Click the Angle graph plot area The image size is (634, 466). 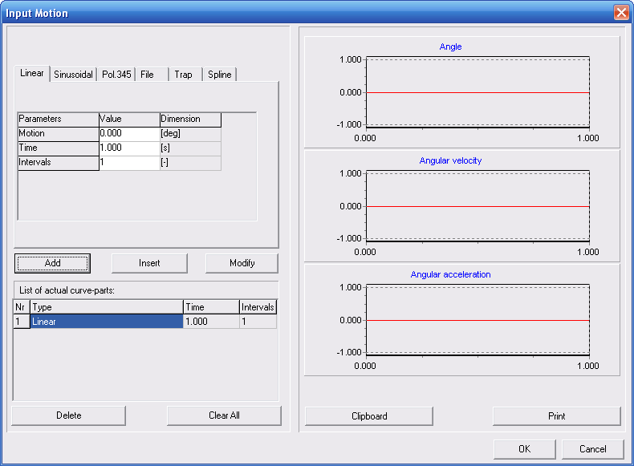(x=478, y=92)
